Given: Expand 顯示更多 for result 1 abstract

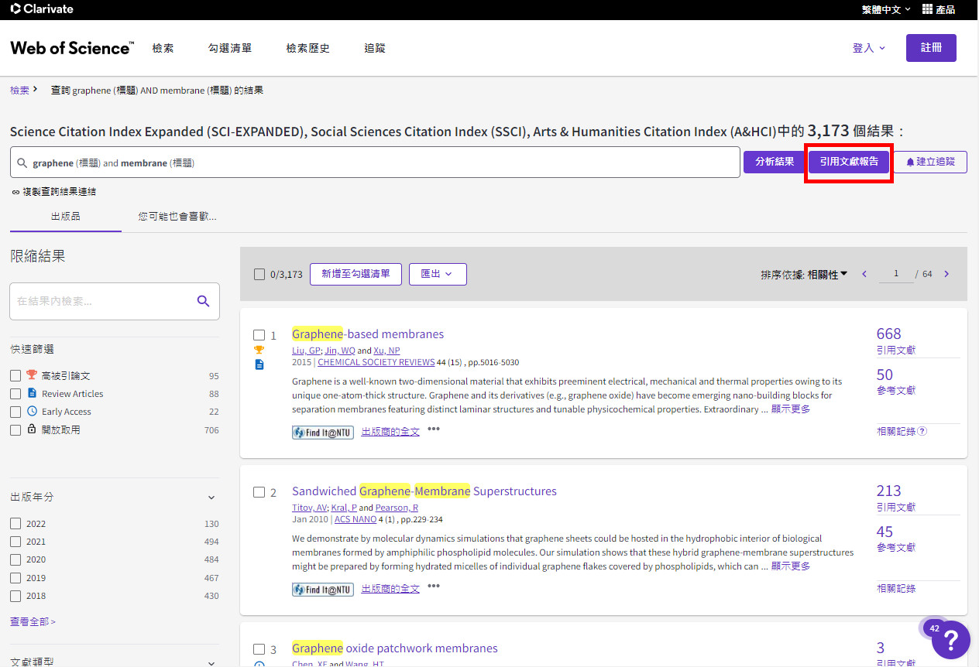Looking at the screenshot, I should [791, 409].
